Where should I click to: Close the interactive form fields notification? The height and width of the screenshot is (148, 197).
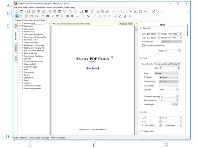136,24
